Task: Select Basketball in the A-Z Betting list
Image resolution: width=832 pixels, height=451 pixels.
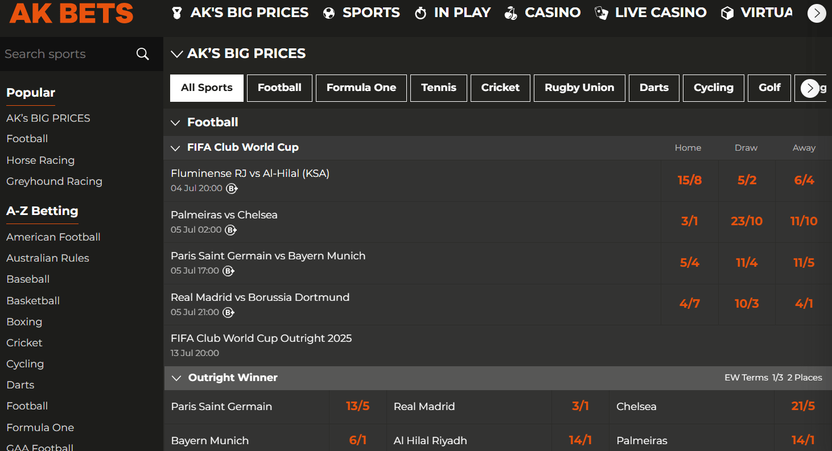Action: pyautogui.click(x=32, y=300)
